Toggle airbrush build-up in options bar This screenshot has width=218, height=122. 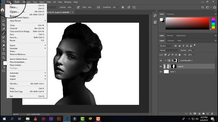(98, 7)
